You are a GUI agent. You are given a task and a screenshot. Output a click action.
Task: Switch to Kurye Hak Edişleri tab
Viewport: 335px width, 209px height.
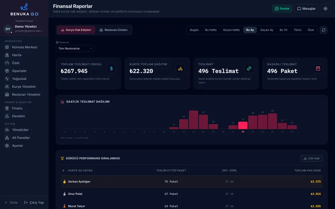[76, 30]
